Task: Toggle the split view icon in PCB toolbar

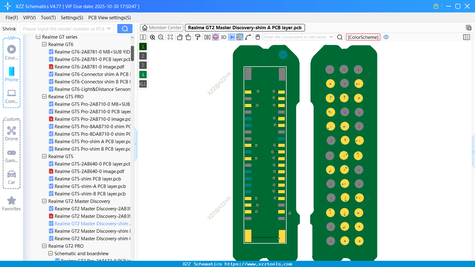Action: coord(143,37)
